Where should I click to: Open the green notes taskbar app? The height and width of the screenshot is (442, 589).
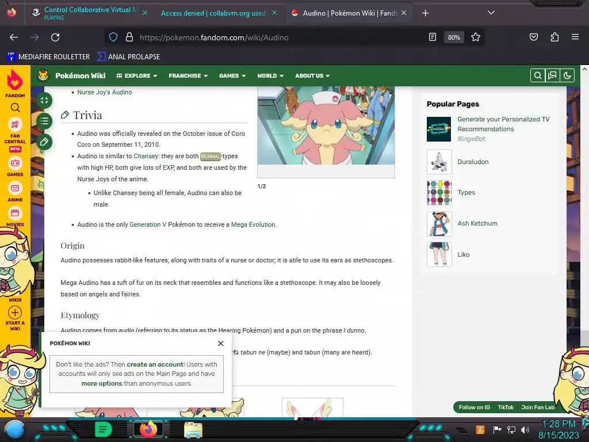pos(103,429)
